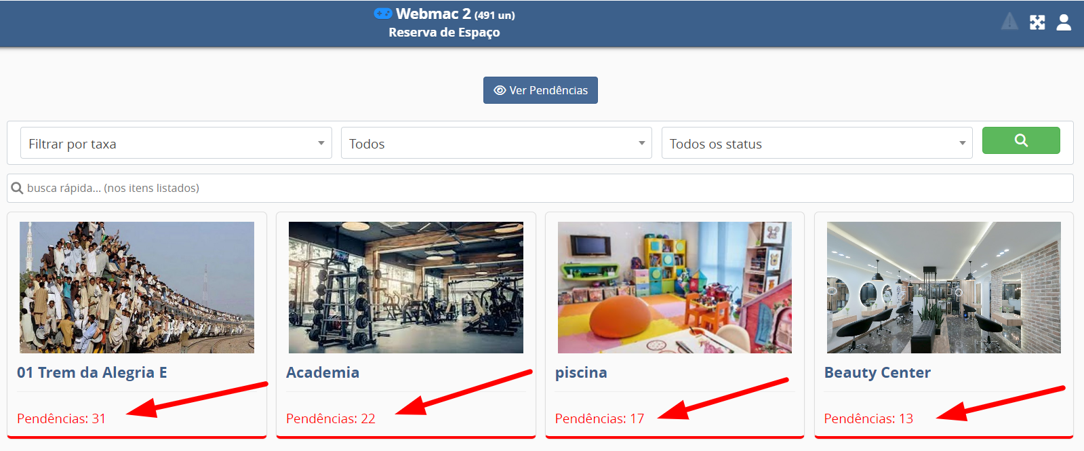Open the Todos os status dropdown
This screenshot has height=451, width=1084.
pyautogui.click(x=817, y=143)
